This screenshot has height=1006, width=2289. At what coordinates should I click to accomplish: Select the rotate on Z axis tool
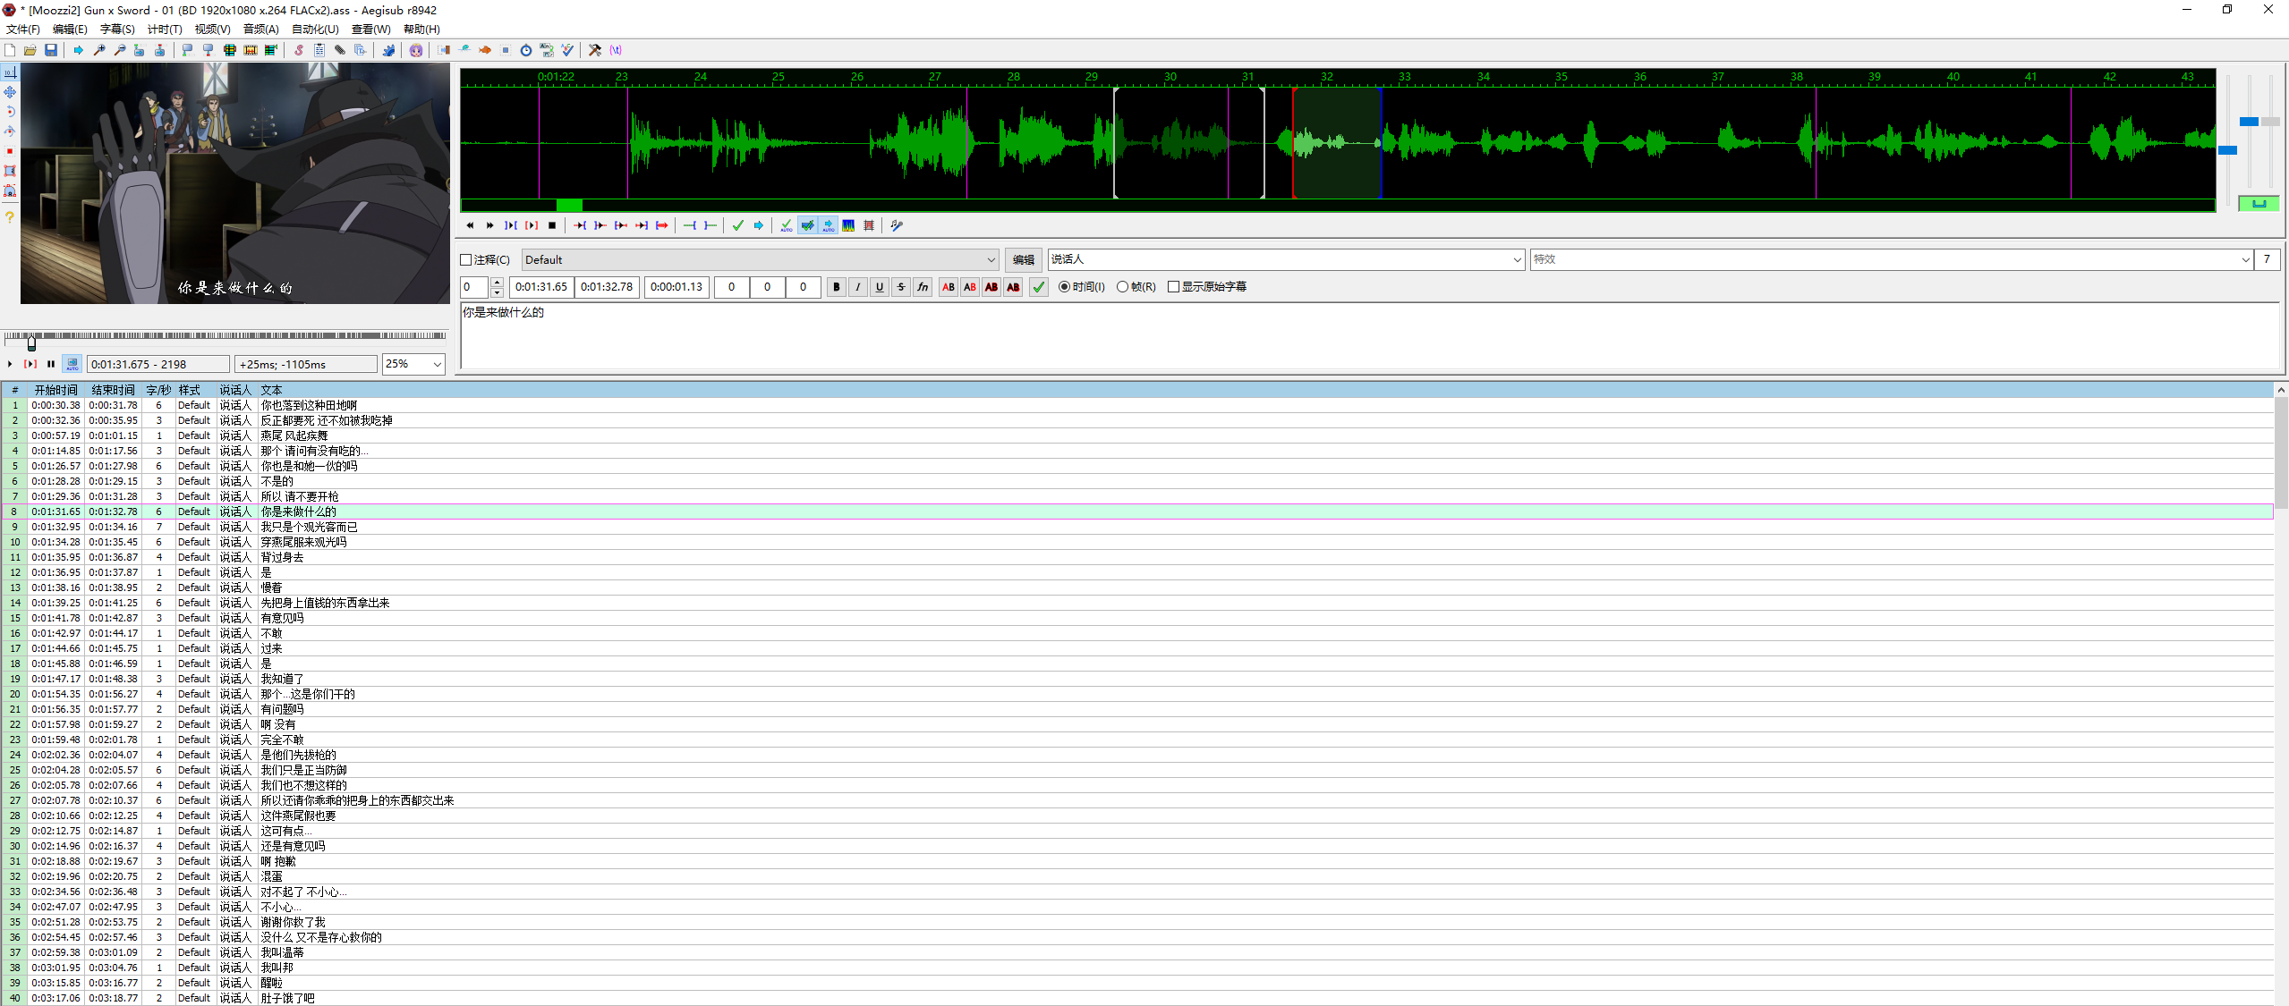coord(10,112)
